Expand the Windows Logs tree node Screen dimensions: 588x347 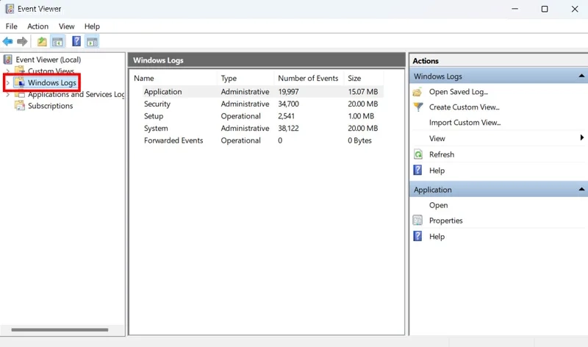pos(8,82)
